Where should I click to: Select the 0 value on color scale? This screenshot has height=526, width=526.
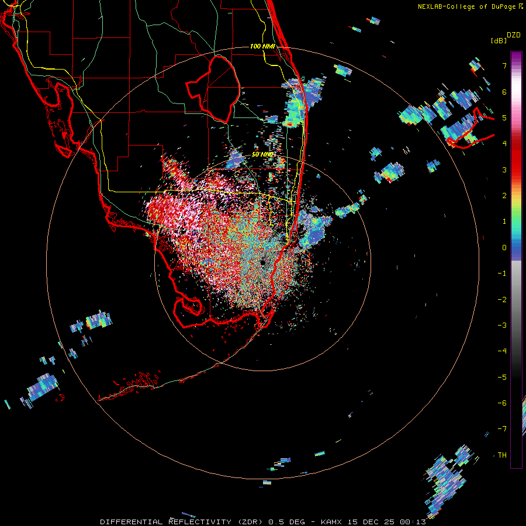coord(504,248)
